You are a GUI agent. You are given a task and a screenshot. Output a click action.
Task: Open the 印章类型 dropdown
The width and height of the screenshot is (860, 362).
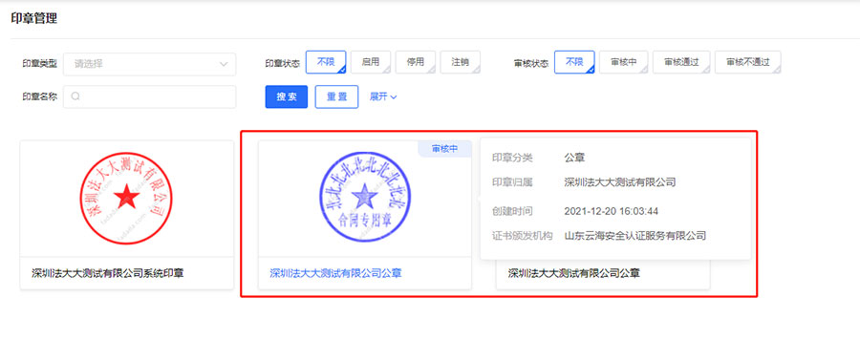[x=150, y=64]
